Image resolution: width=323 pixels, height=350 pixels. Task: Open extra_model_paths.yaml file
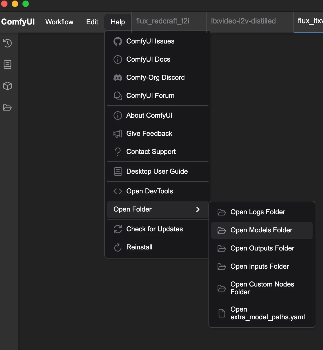pyautogui.click(x=267, y=313)
